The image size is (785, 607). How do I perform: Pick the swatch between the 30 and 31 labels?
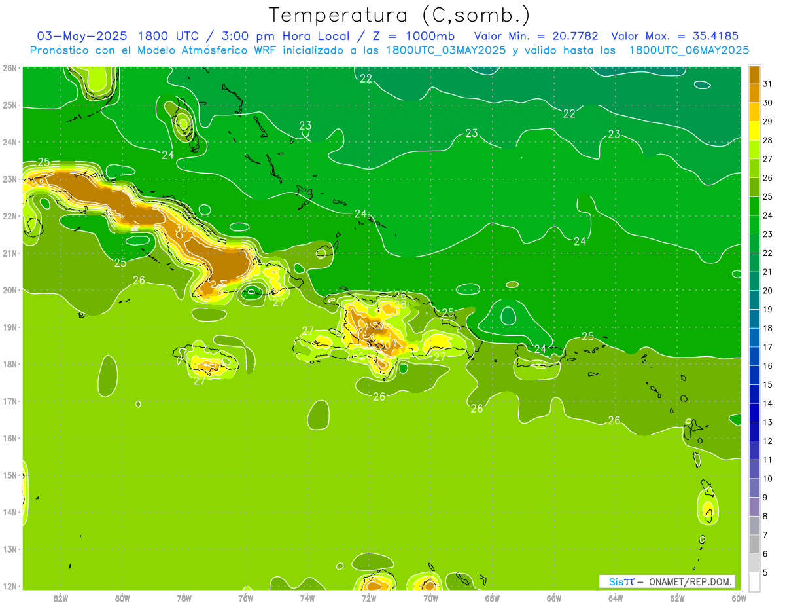754,94
